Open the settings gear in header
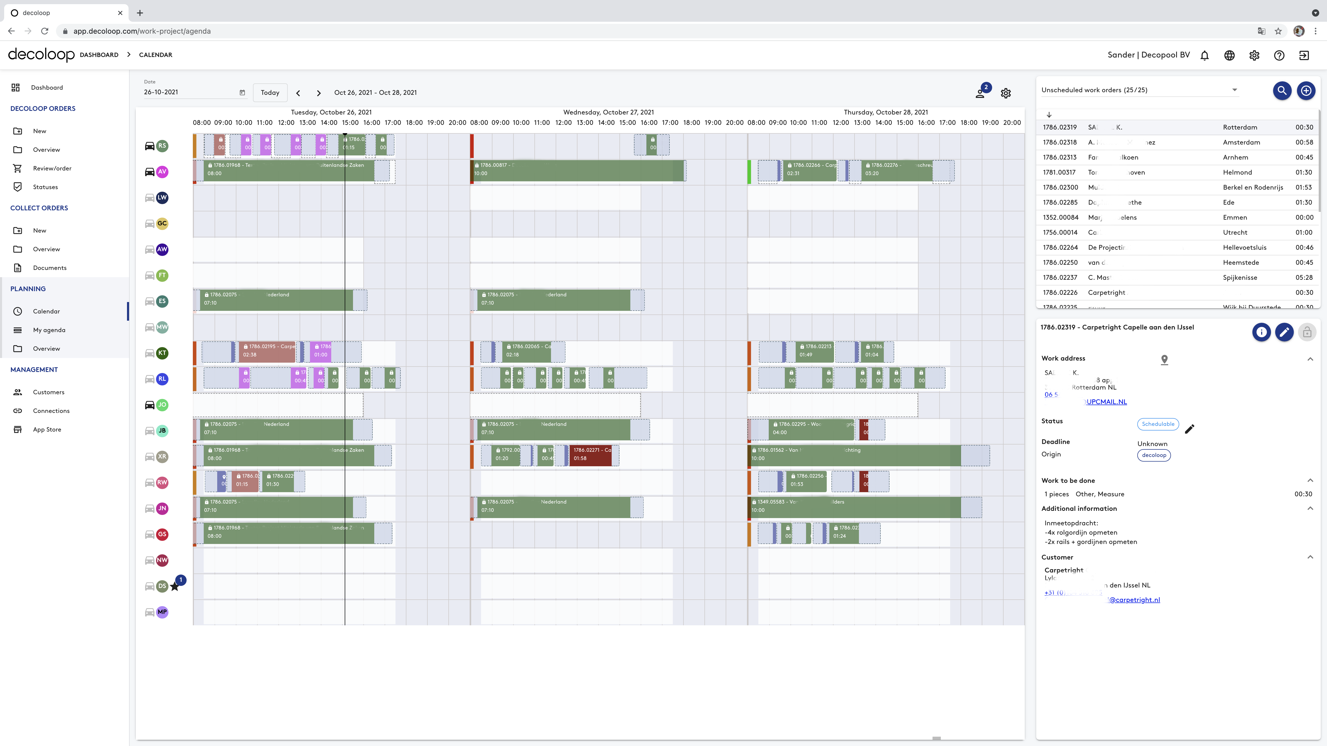The height and width of the screenshot is (746, 1327). (1254, 55)
